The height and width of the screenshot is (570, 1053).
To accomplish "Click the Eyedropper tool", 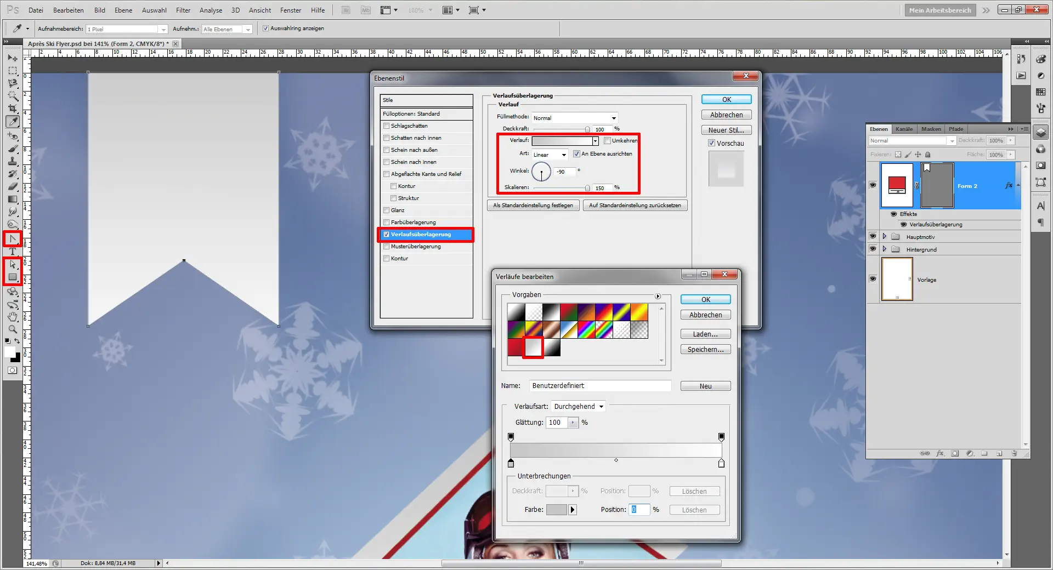I will [x=13, y=122].
